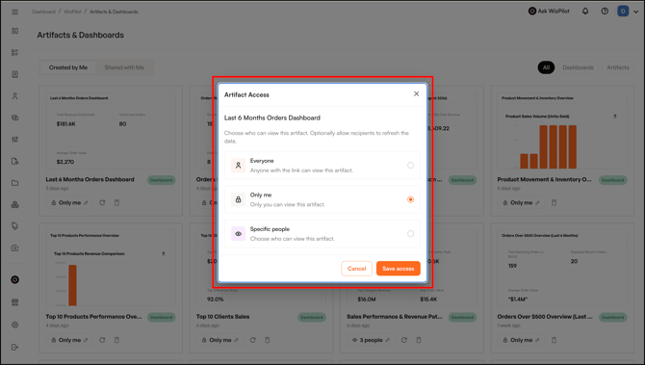Open Product Movement & Inventory preview thumbnail
This screenshot has width=645, height=365.
(x=562, y=130)
